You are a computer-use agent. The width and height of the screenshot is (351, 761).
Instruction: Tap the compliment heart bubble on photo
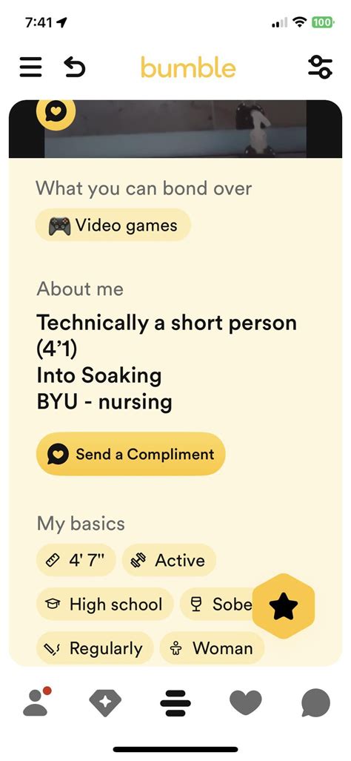[x=56, y=112]
